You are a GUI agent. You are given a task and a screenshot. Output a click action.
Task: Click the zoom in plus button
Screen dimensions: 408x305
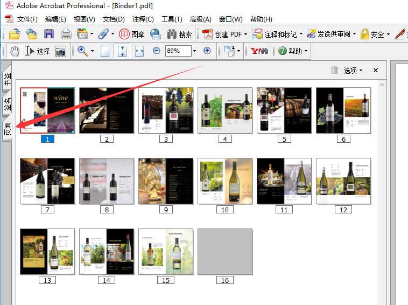click(207, 51)
